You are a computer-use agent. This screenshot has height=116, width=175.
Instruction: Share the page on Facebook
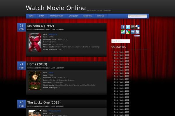(x=123, y=27)
